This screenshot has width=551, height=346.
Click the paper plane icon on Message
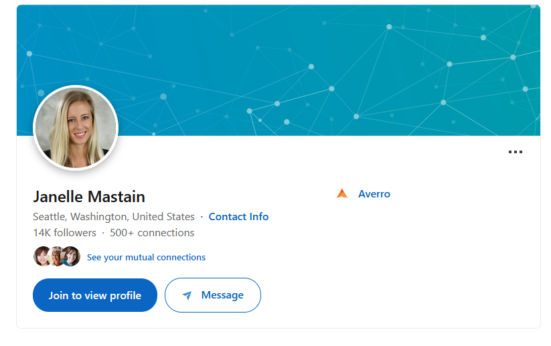(187, 295)
